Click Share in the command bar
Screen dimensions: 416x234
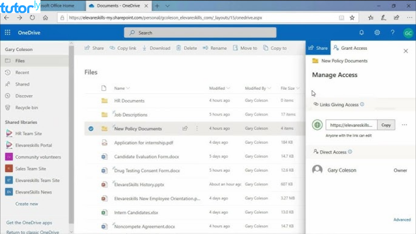pos(94,48)
